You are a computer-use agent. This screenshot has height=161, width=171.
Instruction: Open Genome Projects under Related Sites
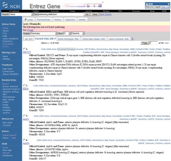click(x=11, y=89)
